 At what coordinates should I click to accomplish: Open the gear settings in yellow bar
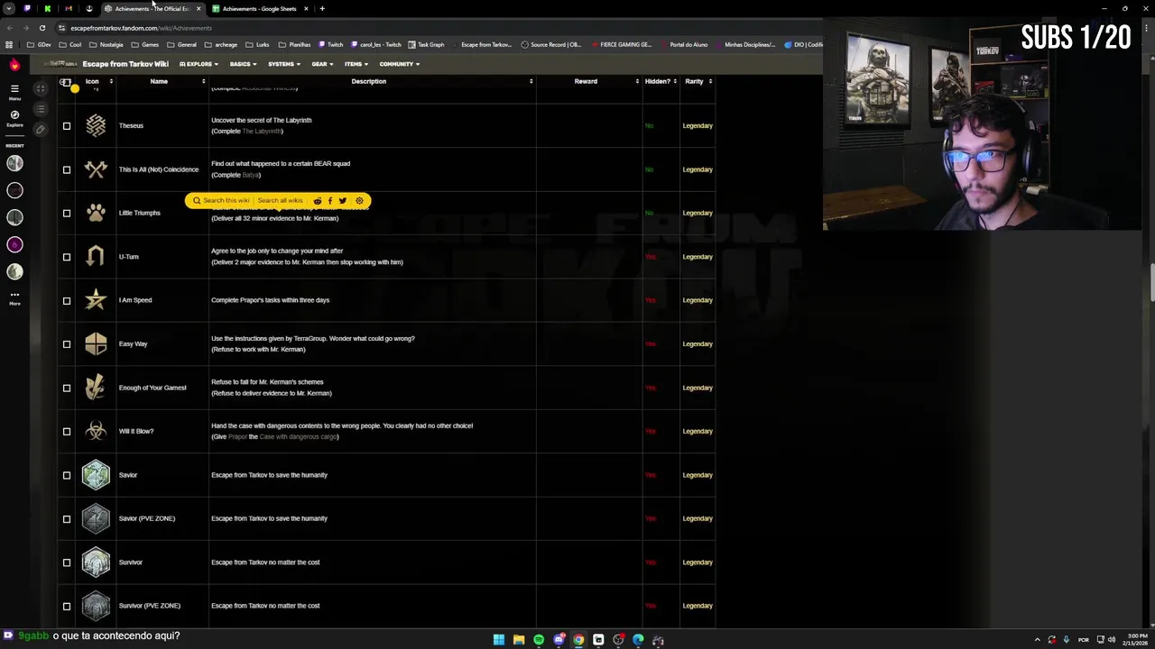click(359, 201)
